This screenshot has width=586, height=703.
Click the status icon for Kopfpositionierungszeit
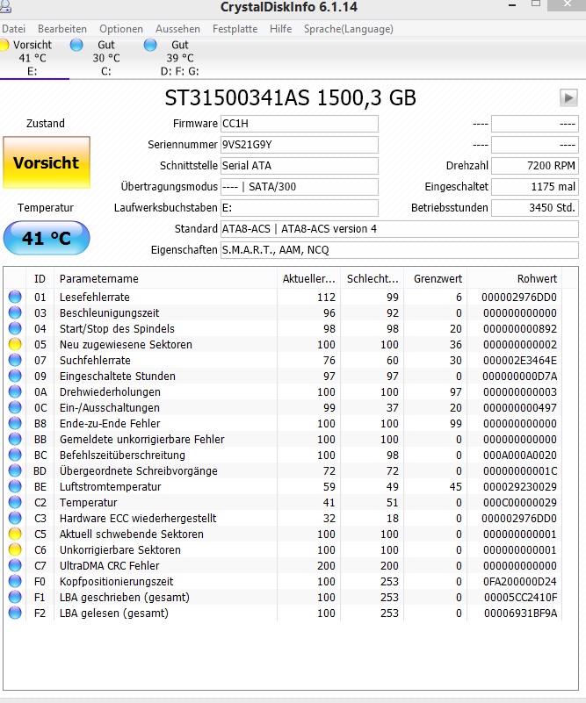pyautogui.click(x=15, y=582)
